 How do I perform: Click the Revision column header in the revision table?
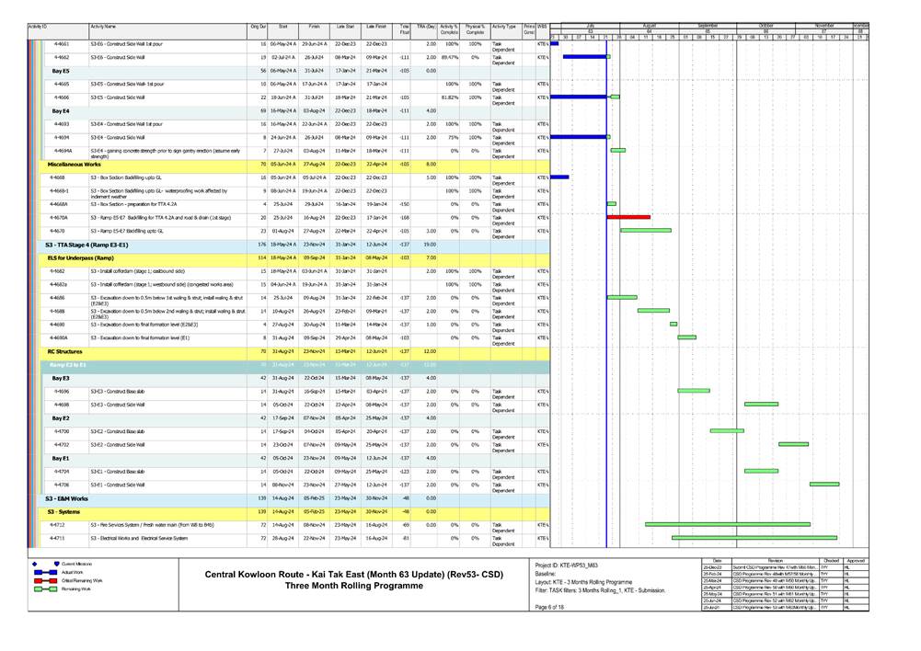pyautogui.click(x=775, y=558)
